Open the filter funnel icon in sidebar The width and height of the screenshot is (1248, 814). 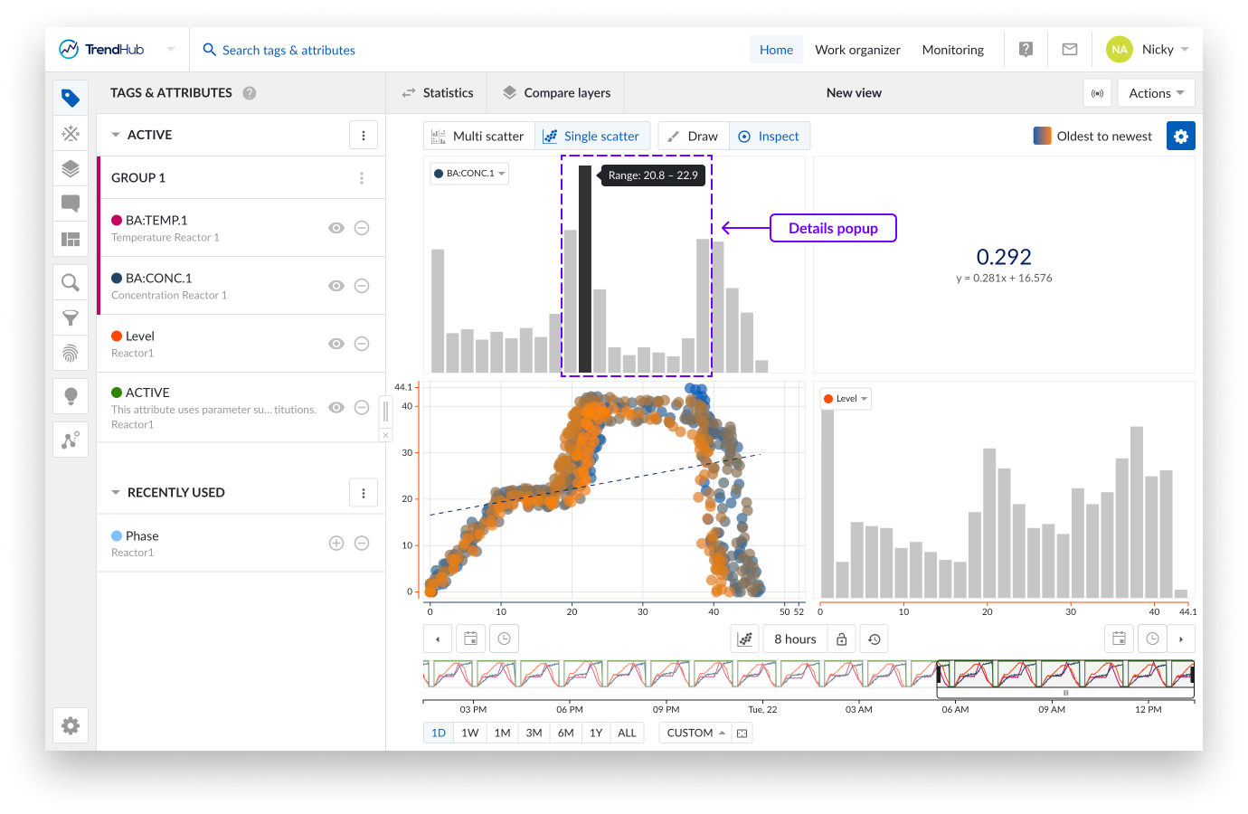(x=71, y=317)
